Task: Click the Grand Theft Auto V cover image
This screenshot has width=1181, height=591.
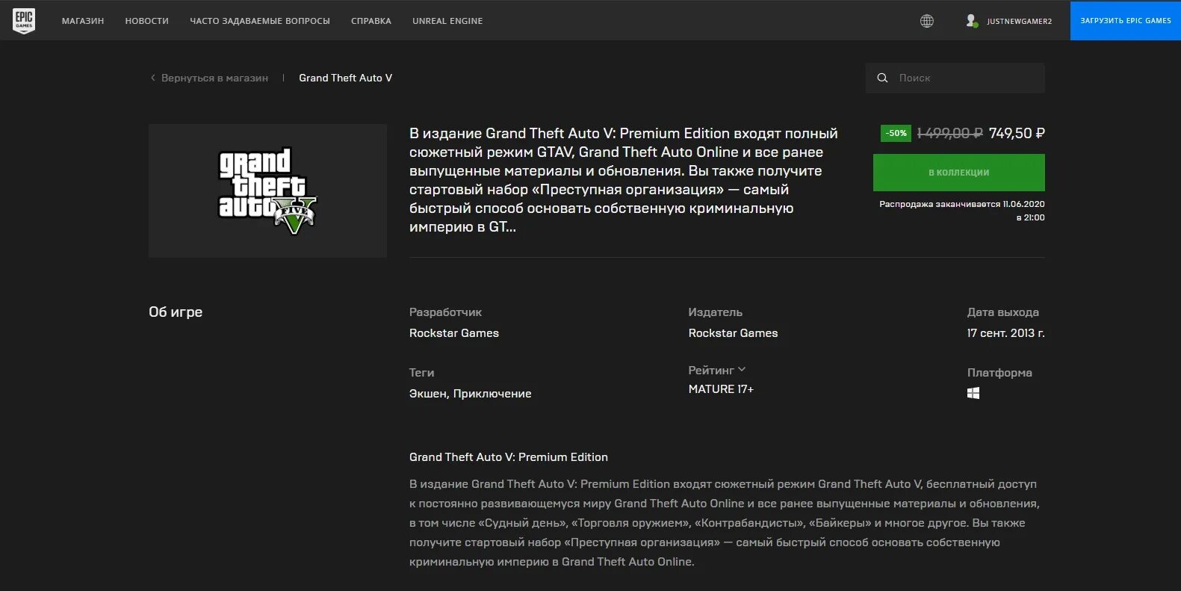Action: 267,191
